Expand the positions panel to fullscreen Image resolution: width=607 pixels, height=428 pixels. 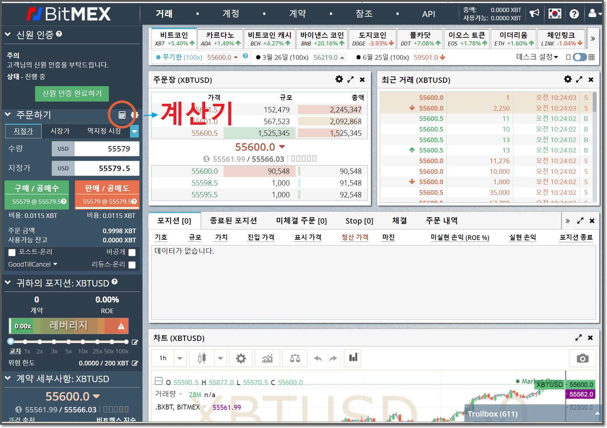pos(580,221)
